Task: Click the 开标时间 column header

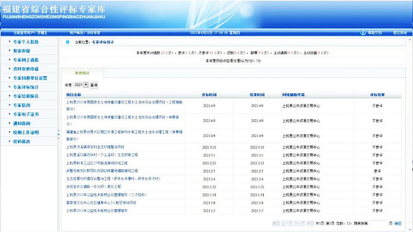Action: [x=209, y=94]
